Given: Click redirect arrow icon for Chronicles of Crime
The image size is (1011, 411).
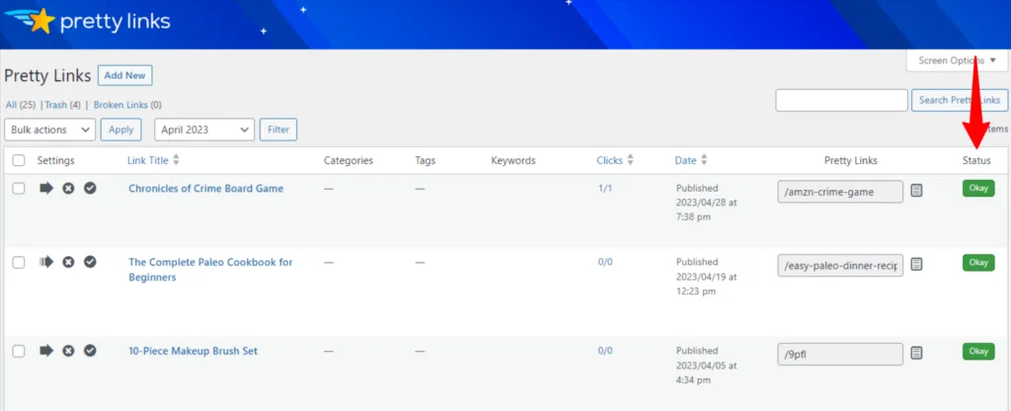Looking at the screenshot, I should (x=46, y=189).
